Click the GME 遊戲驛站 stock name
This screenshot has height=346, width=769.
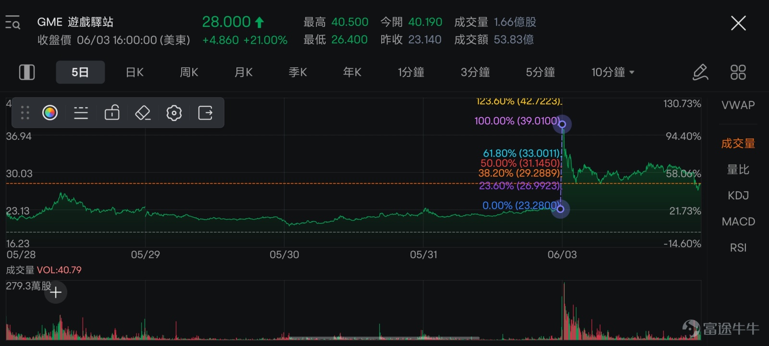coord(75,22)
